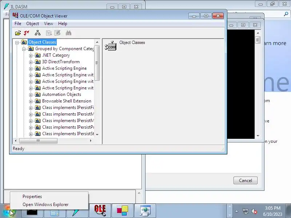Expand the 3D DirectTransform node
Image resolution: width=291 pixels, height=218 pixels.
(31, 62)
